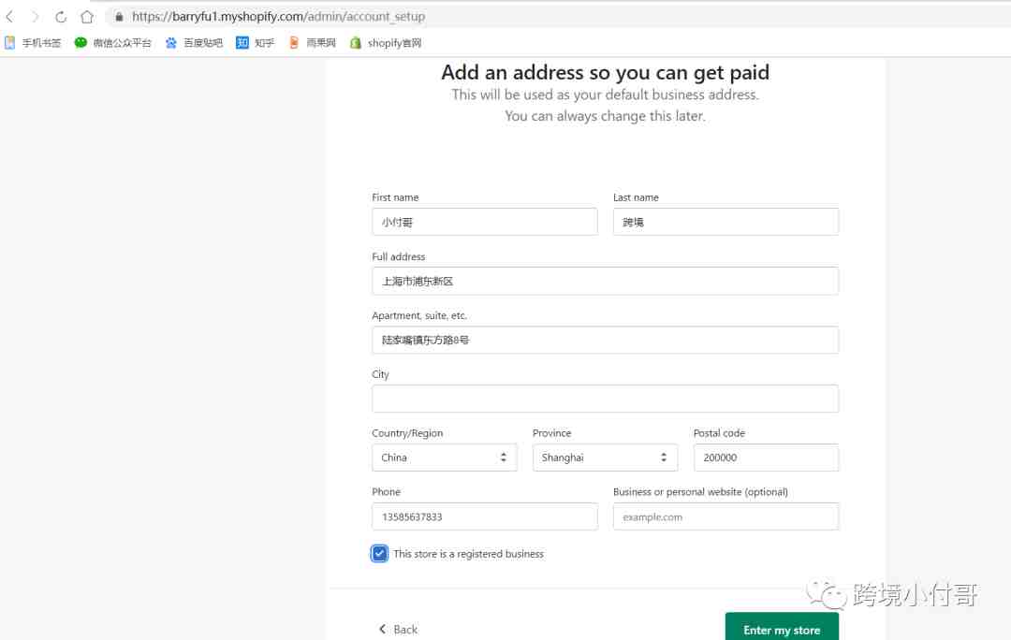Go to browser home page icon
Image resolution: width=1011 pixels, height=640 pixels.
tap(87, 17)
